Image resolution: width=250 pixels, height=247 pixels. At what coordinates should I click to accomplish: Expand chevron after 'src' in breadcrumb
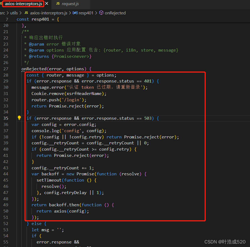pos(8,13)
